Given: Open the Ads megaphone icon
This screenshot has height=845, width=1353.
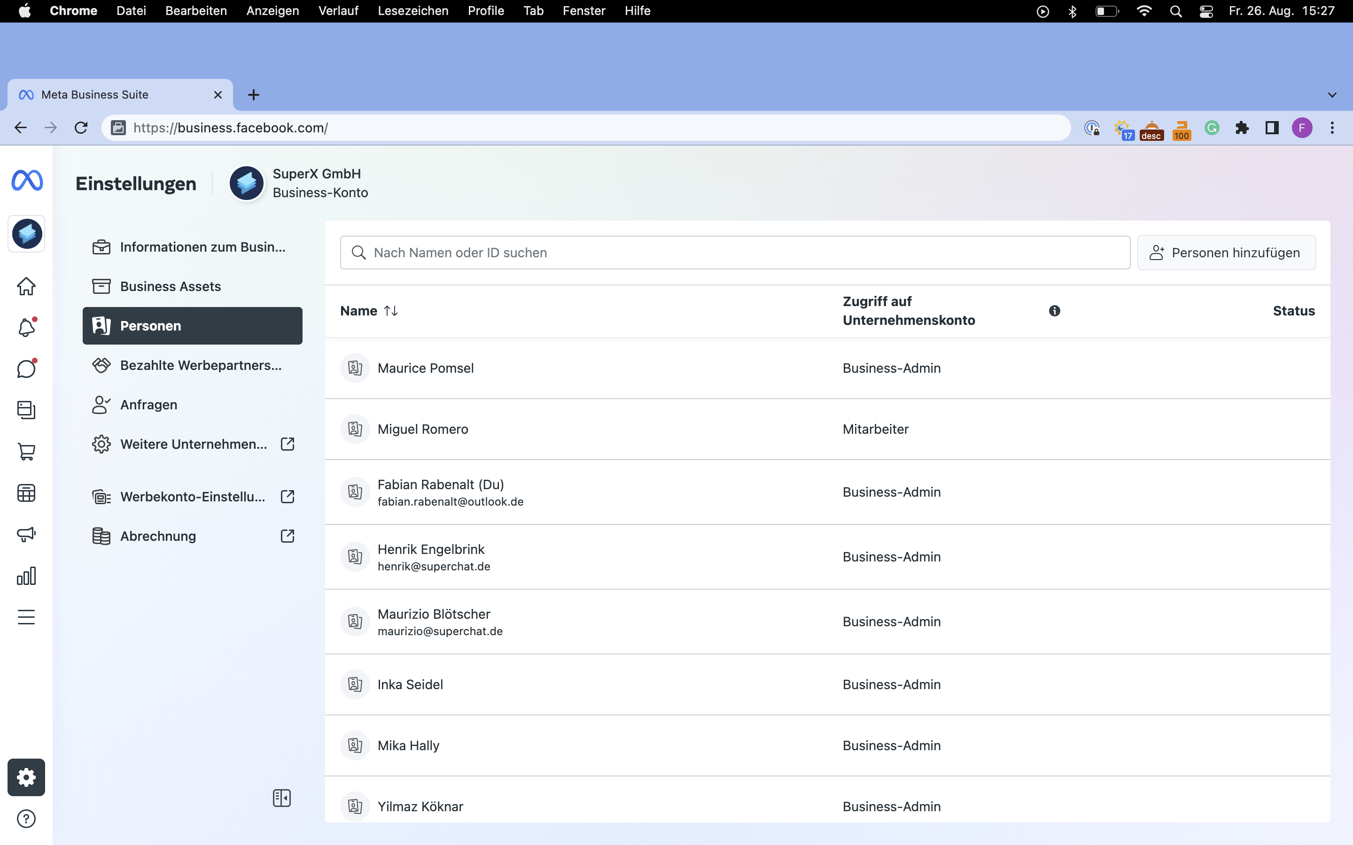Looking at the screenshot, I should [x=26, y=534].
